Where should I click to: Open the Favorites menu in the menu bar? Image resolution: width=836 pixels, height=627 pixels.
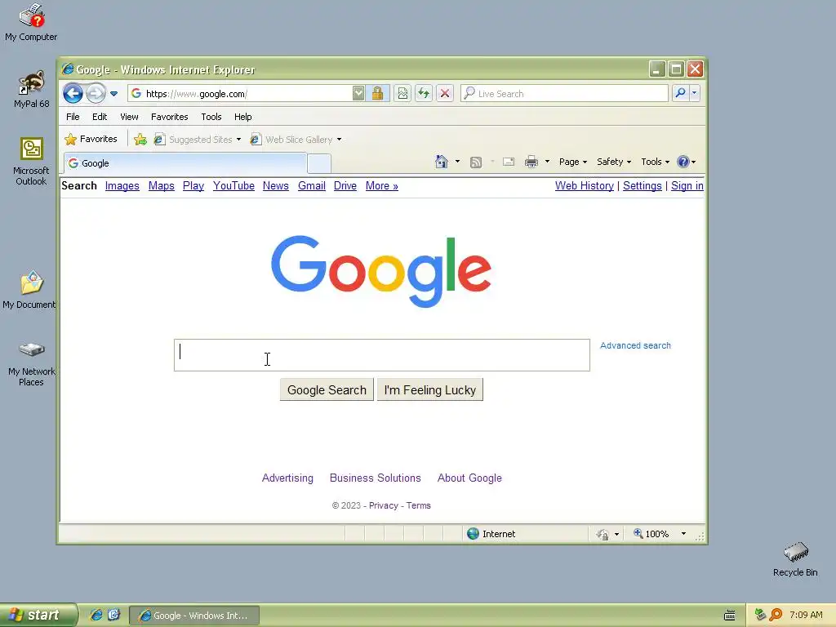tap(170, 117)
